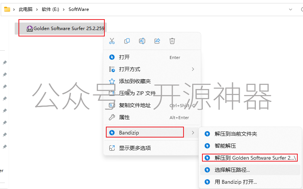
Task: Click Bandizip icon beside 智能解压
Action: [x=207, y=146]
